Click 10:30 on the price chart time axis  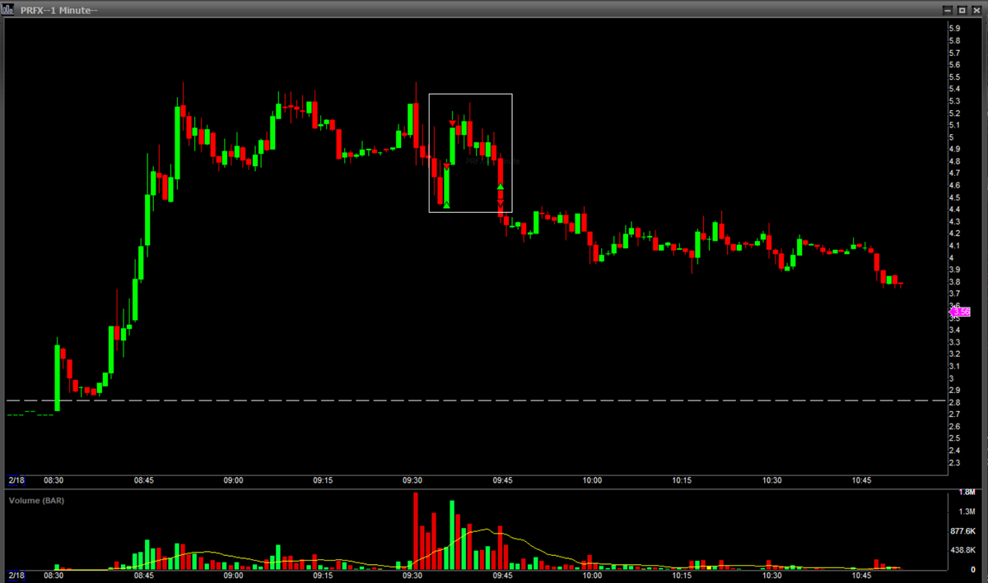pos(771,480)
